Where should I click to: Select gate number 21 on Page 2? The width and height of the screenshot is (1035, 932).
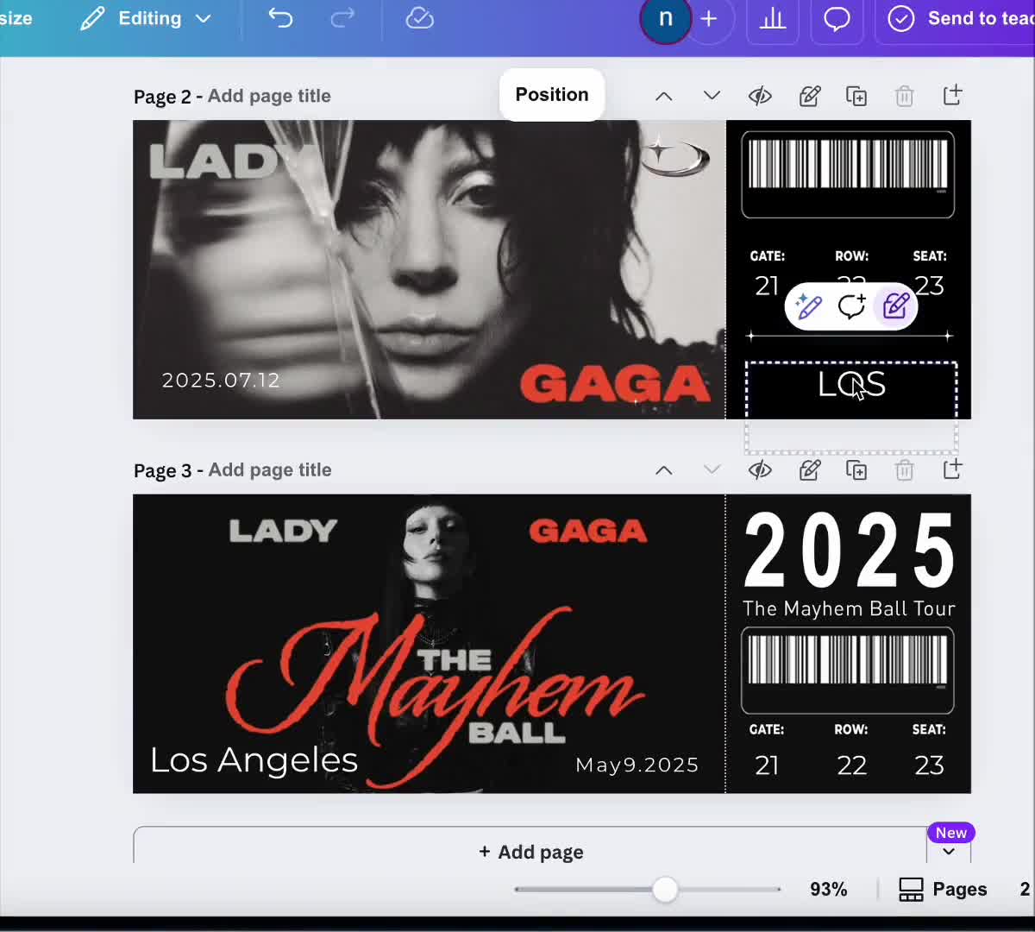tap(767, 285)
